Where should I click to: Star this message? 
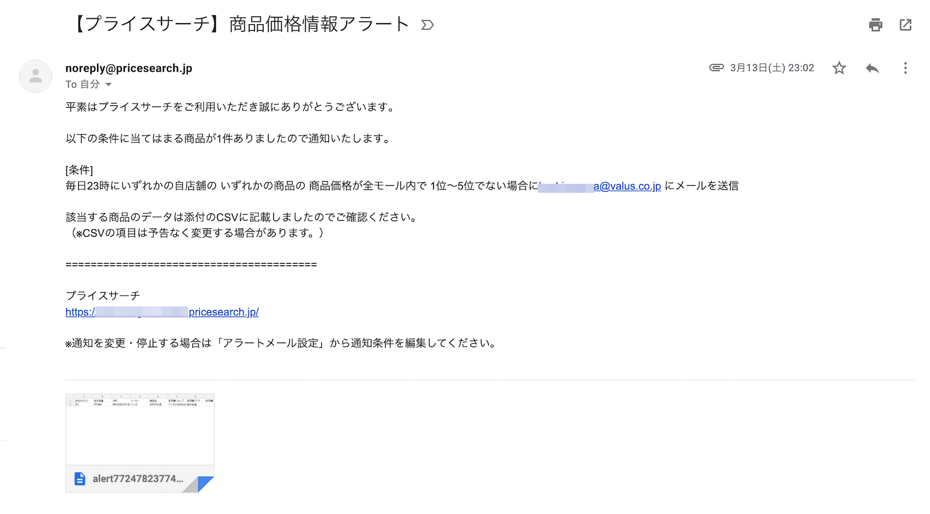839,68
